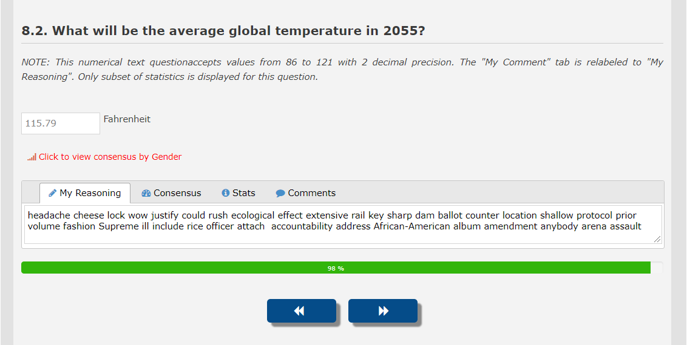Click the unfilled end of the progress bar

coord(657,268)
